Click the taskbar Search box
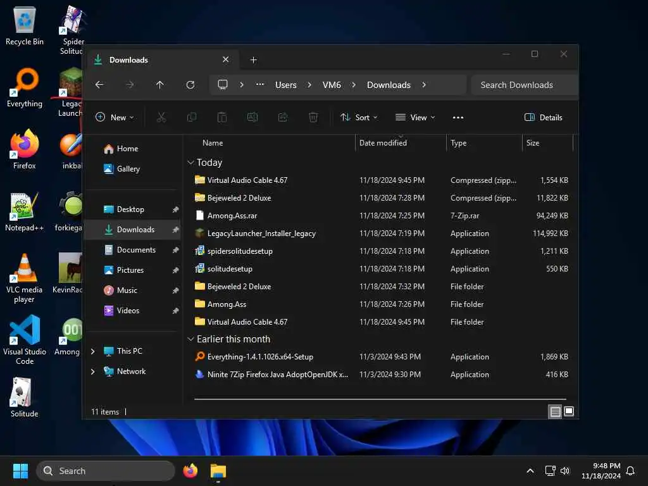 click(x=106, y=471)
